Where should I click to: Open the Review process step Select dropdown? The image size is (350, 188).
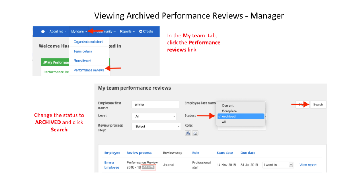pyautogui.click(x=156, y=126)
